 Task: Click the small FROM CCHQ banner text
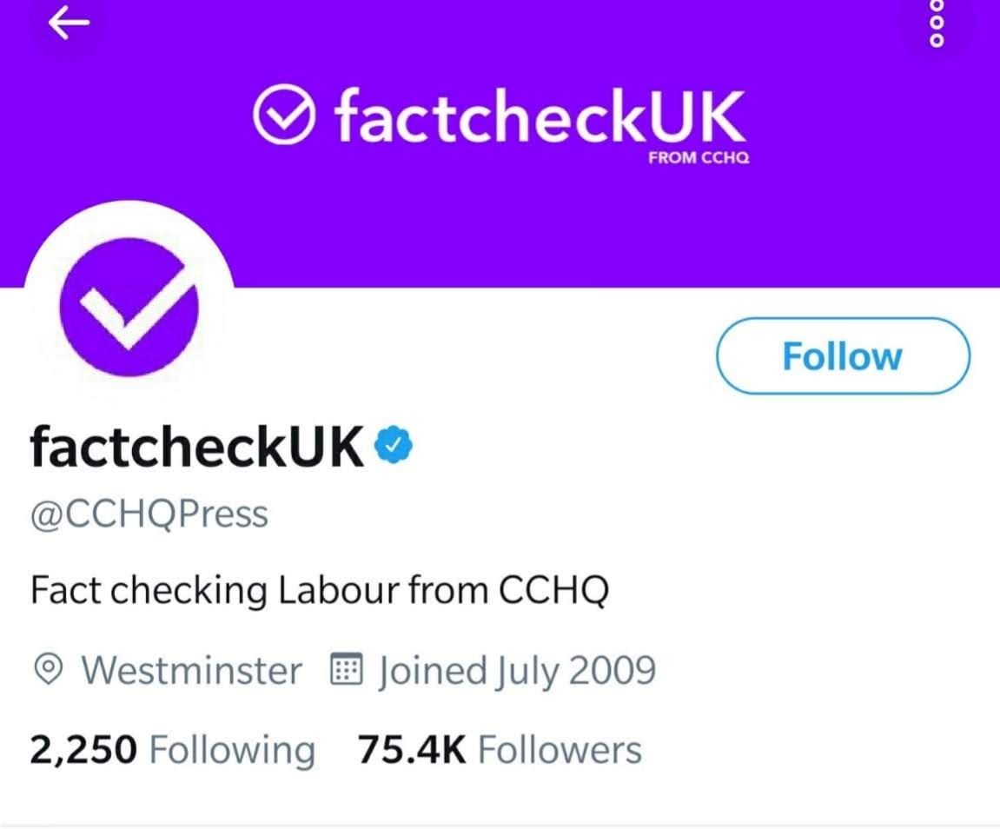pyautogui.click(x=699, y=159)
